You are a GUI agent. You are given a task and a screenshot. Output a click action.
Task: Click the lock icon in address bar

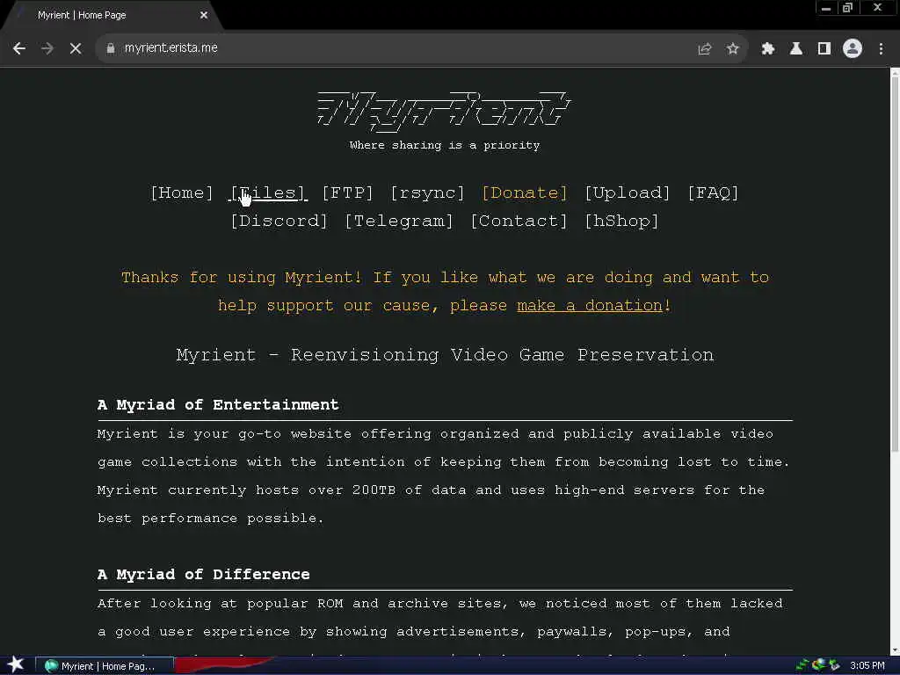(111, 49)
